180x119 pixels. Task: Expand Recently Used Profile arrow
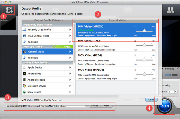(70, 30)
